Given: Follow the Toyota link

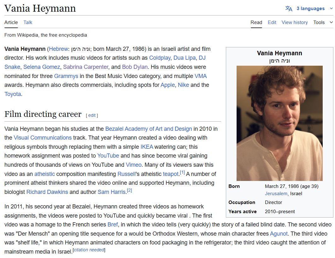Looking at the screenshot, I should coord(13,94).
